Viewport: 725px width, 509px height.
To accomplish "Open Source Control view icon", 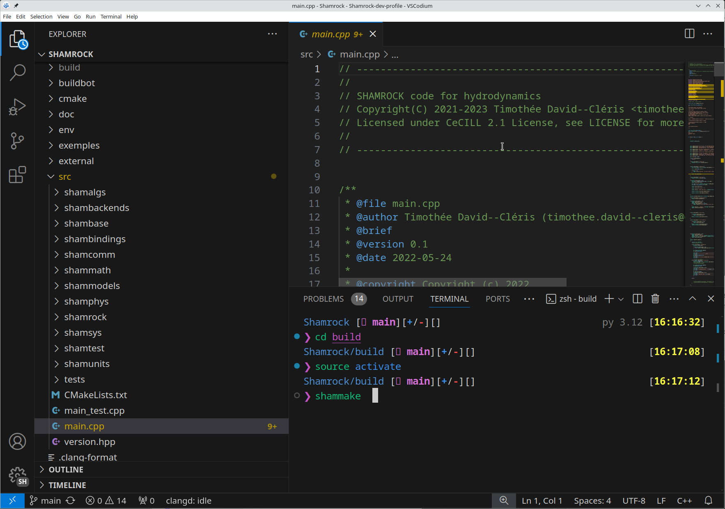I will coord(18,141).
